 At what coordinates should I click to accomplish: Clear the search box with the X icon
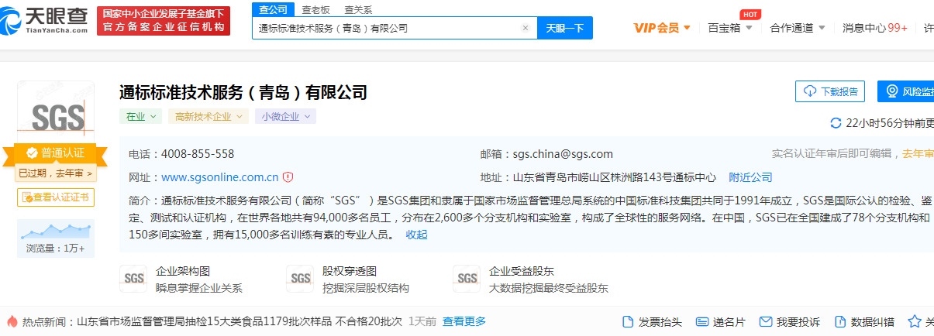click(x=525, y=28)
